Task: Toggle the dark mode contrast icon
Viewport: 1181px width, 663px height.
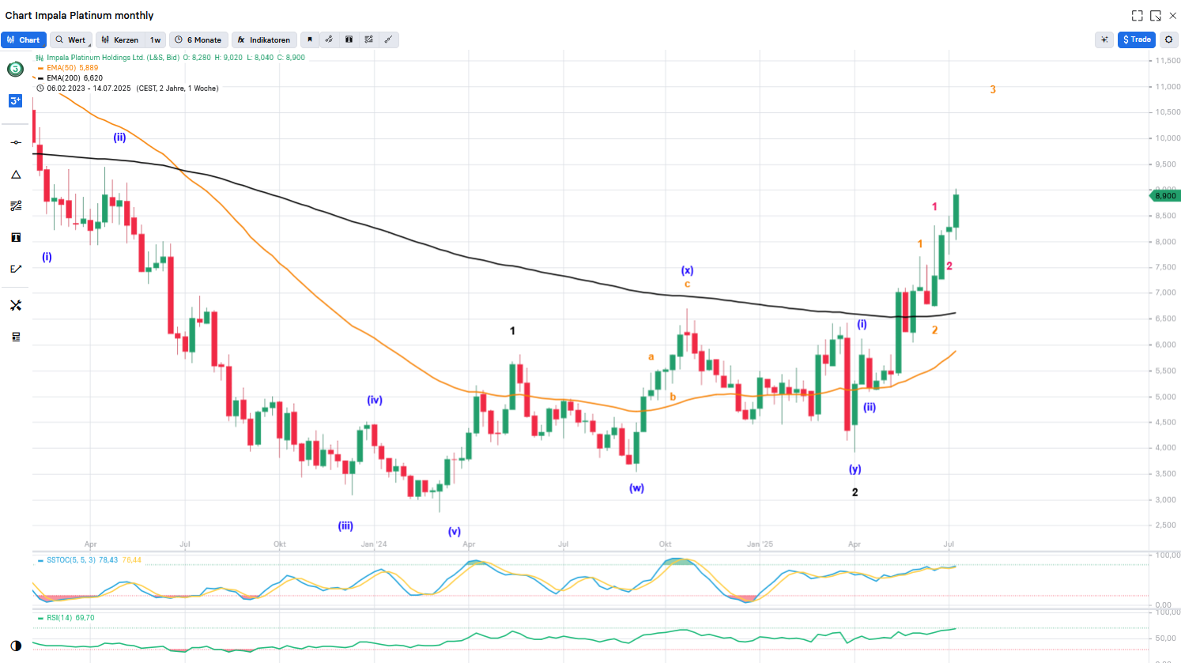Action: (x=16, y=646)
